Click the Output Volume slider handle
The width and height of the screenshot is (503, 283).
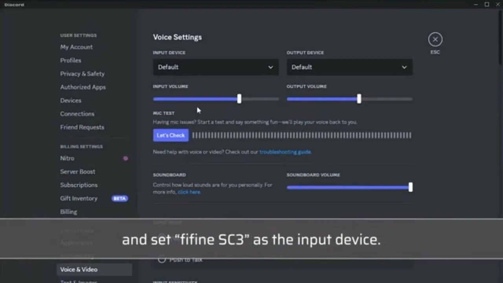click(359, 99)
